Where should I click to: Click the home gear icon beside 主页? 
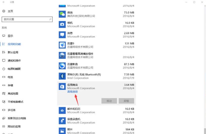(x=4, y=11)
